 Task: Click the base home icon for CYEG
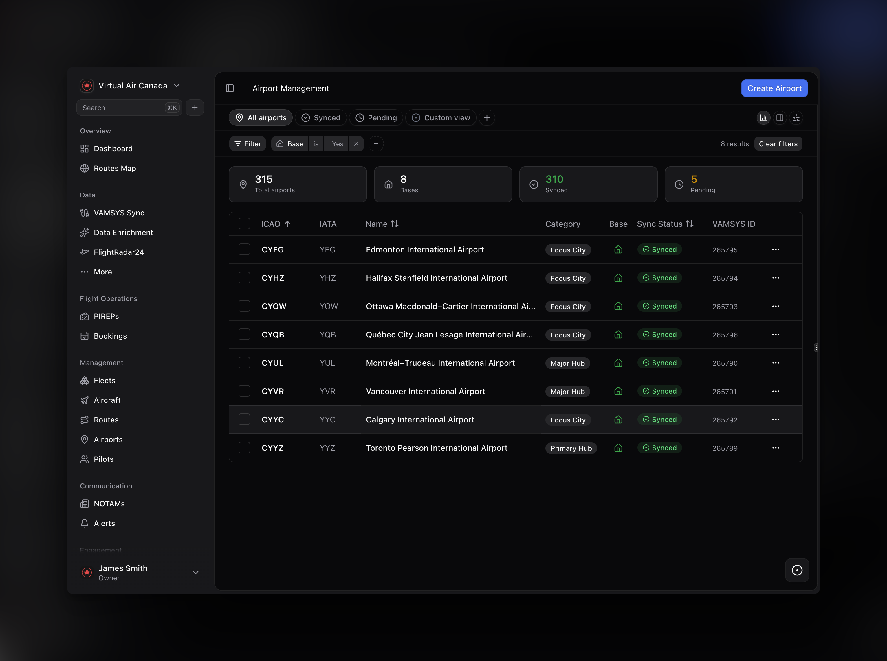pos(618,250)
